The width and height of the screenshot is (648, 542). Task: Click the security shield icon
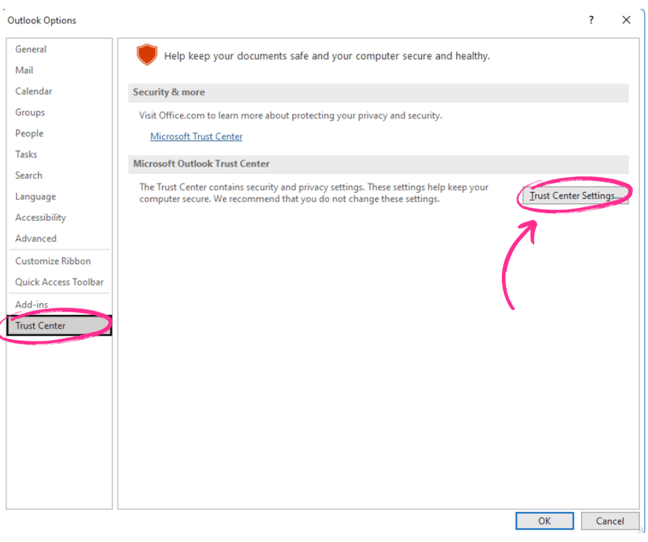[x=147, y=55]
